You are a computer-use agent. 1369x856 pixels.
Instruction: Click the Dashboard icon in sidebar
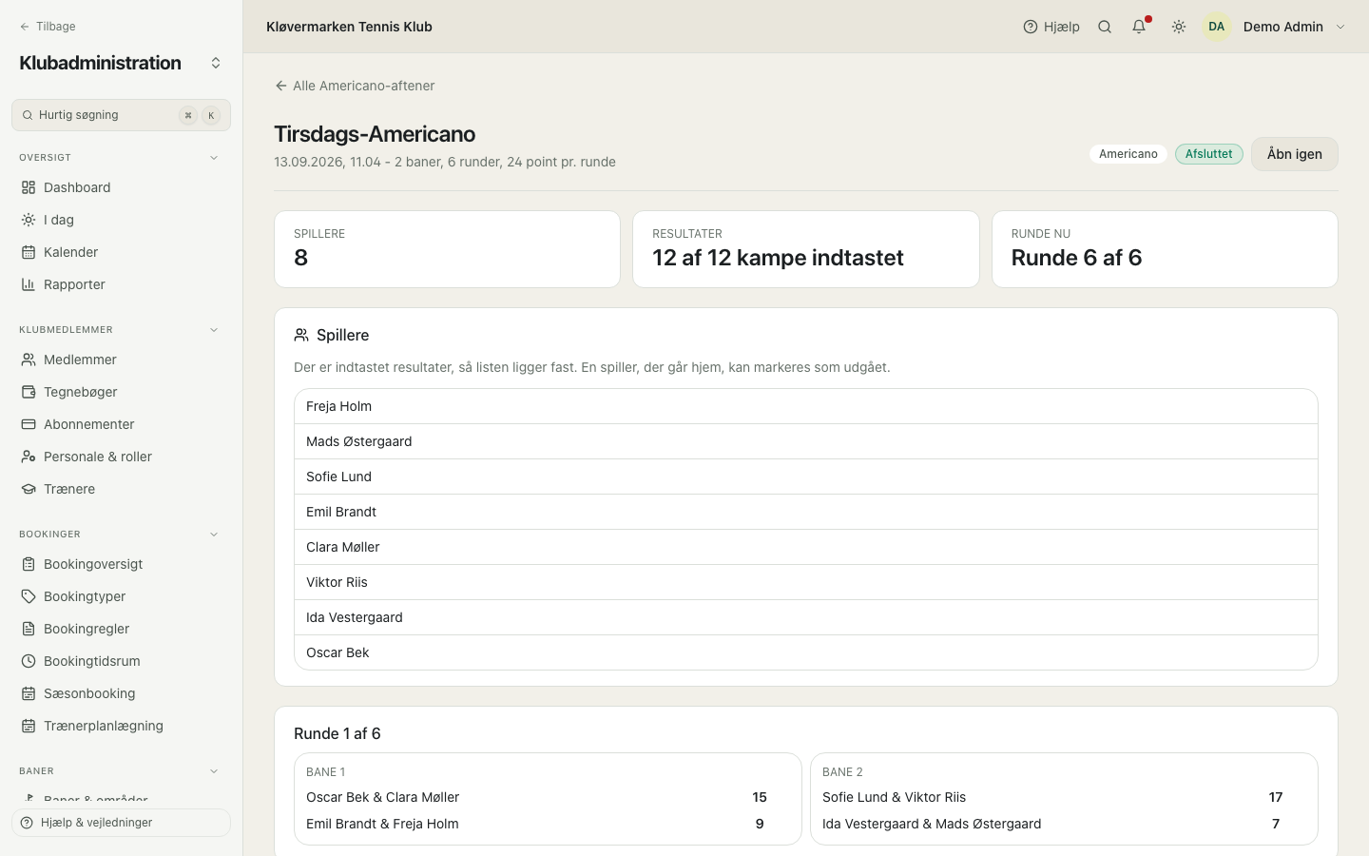pos(29,187)
